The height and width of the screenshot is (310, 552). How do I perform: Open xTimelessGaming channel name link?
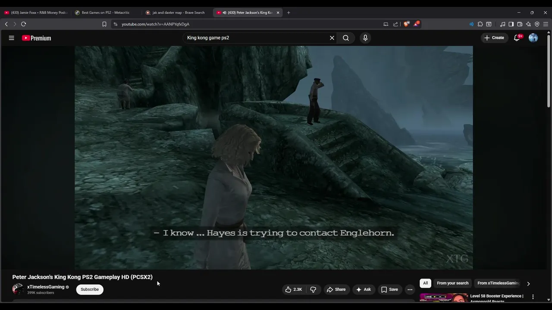(x=46, y=287)
